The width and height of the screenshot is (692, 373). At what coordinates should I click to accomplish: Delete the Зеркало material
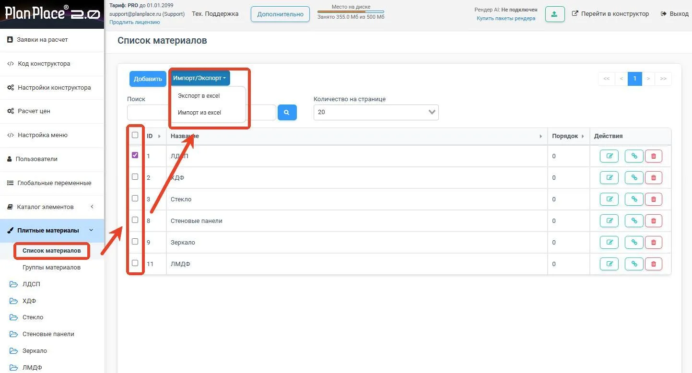(x=653, y=243)
